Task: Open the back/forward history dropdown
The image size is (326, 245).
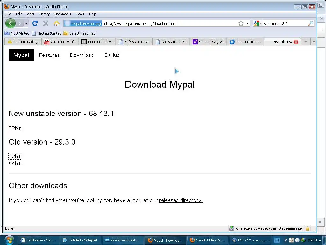Action: (26, 23)
